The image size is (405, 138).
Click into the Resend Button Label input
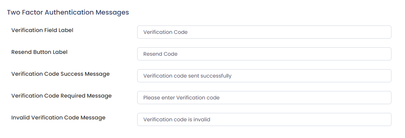[x=264, y=54]
